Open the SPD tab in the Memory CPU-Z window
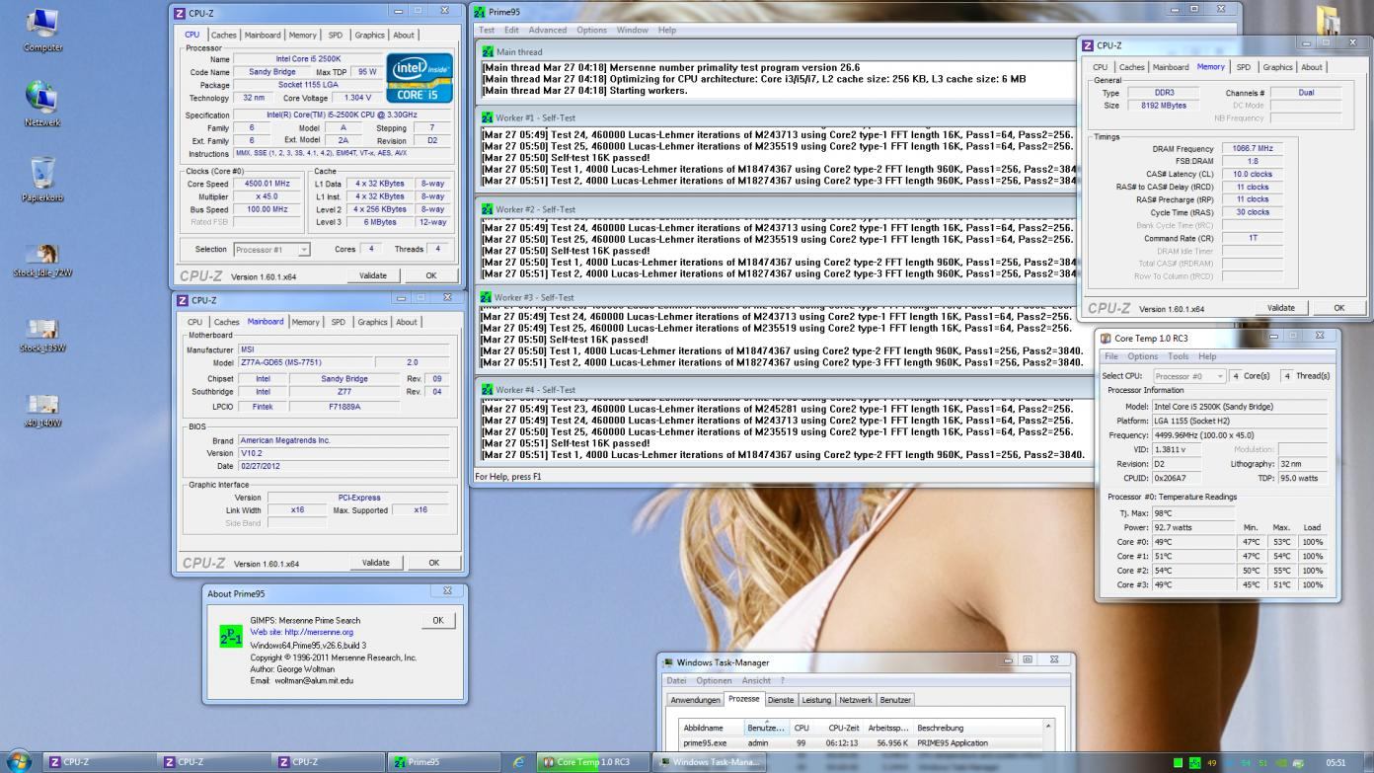 point(1243,67)
